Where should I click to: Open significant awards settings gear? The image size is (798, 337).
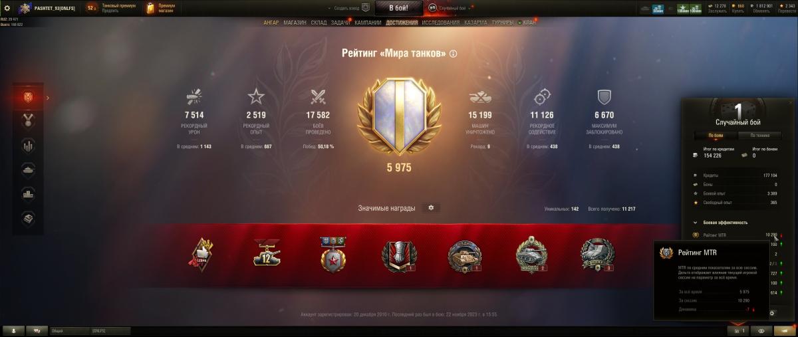[431, 208]
